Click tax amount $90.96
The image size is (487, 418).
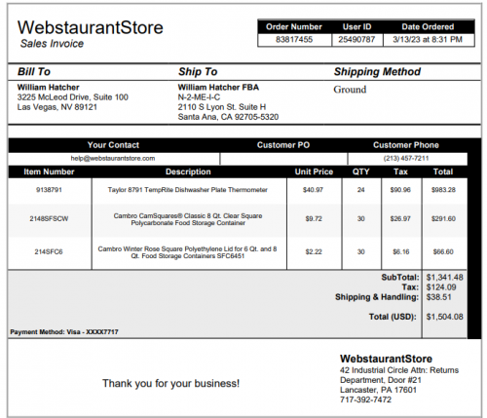point(400,190)
